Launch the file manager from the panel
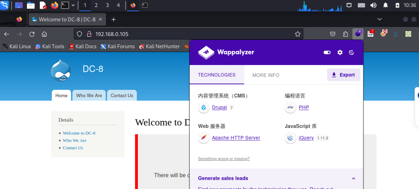This screenshot has height=189, width=419. click(x=31, y=5)
